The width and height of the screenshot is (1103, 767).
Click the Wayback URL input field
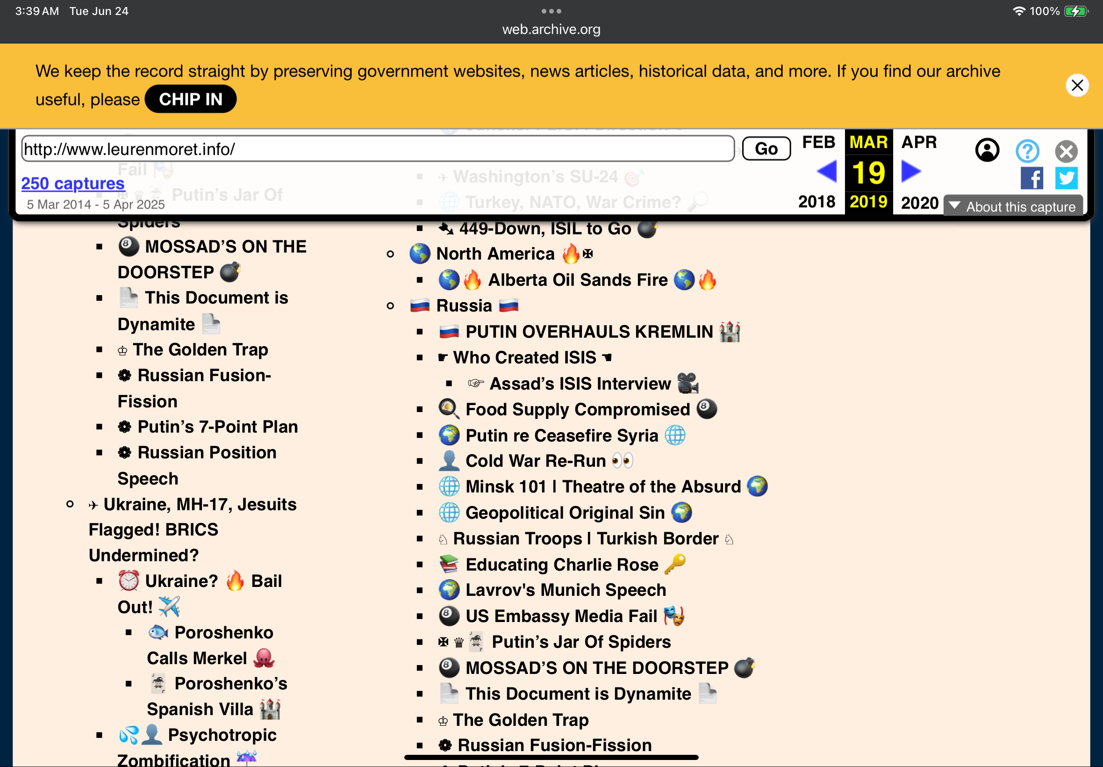pyautogui.click(x=378, y=149)
